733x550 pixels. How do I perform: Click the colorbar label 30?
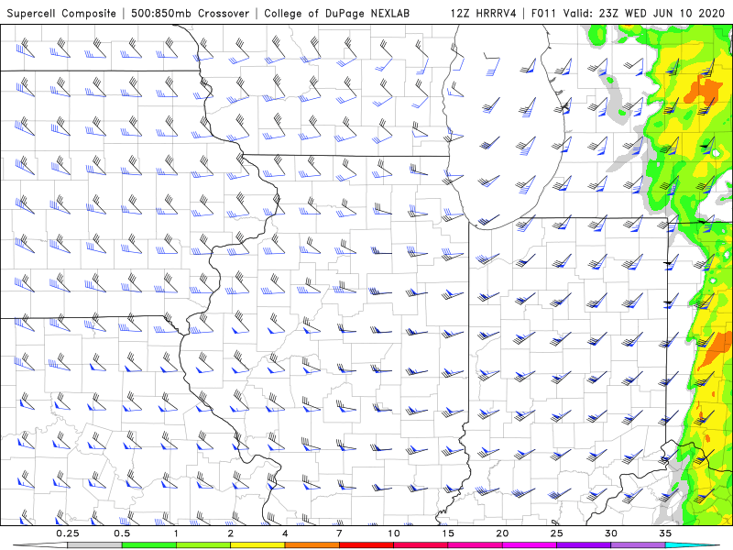611,533
